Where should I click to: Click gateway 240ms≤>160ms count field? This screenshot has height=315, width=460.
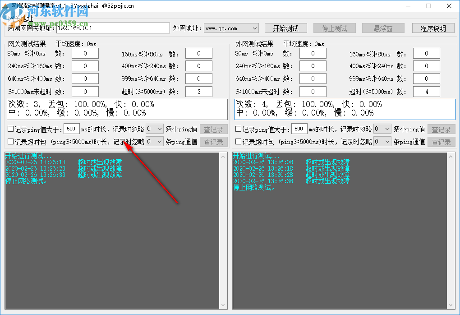pyautogui.click(x=85, y=66)
